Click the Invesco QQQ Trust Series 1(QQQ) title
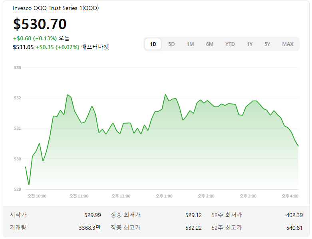This screenshot has height=239, width=312. tap(56, 8)
